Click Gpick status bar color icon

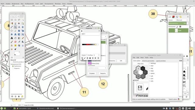(x=179, y=99)
